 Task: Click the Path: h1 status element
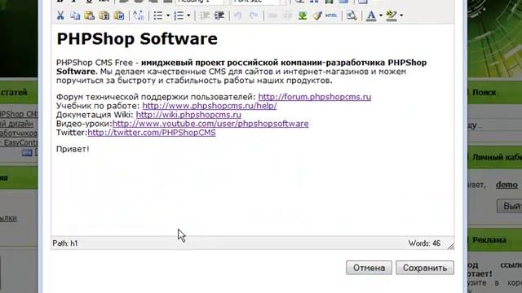65,243
